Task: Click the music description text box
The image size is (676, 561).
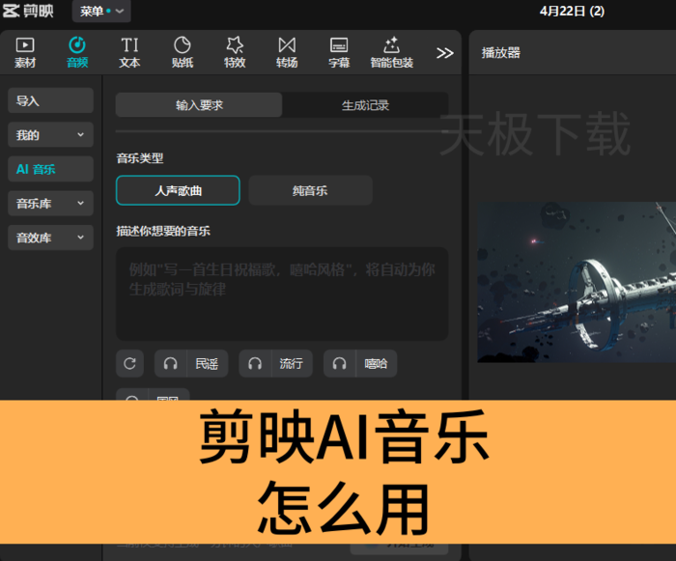Action: coord(282,294)
